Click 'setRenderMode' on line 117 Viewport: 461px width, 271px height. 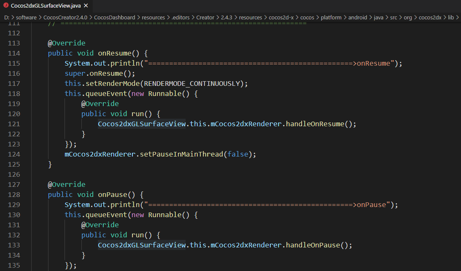tap(113, 84)
